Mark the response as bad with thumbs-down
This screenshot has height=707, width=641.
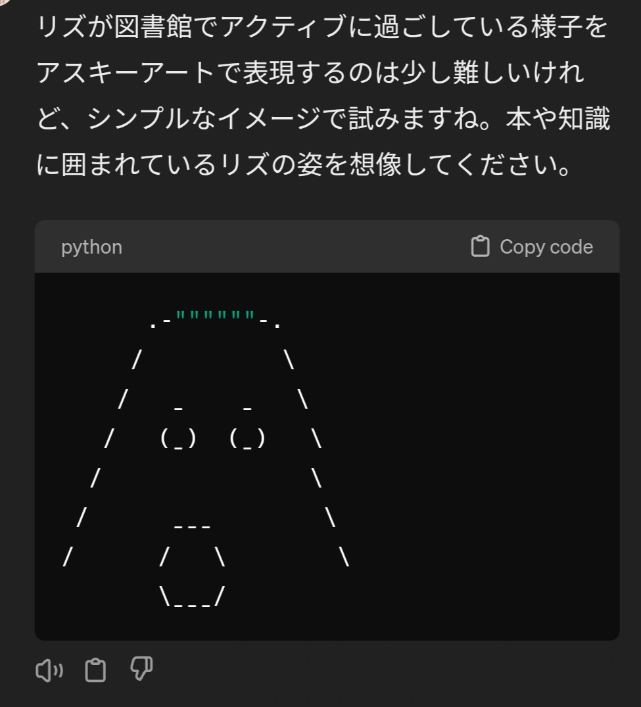pyautogui.click(x=141, y=668)
